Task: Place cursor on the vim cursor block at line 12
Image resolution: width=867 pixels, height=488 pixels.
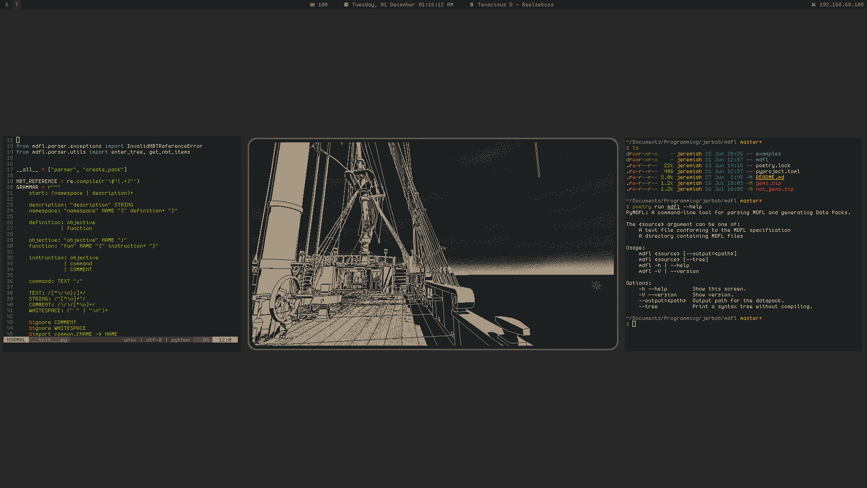Action: [18, 140]
